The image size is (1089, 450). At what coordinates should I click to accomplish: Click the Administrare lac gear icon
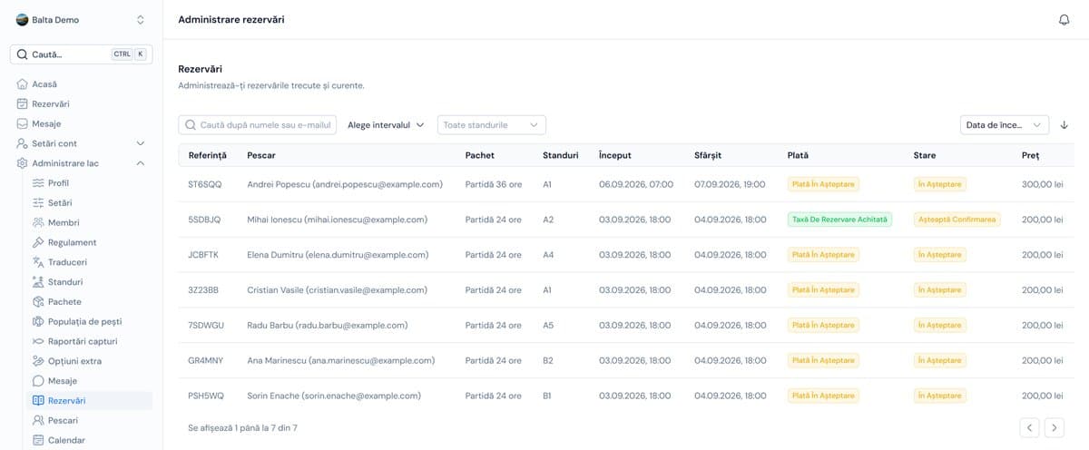(23, 163)
